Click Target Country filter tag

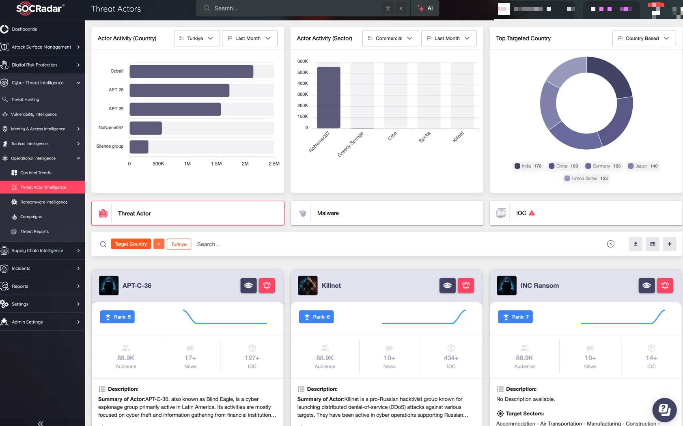[x=131, y=244]
